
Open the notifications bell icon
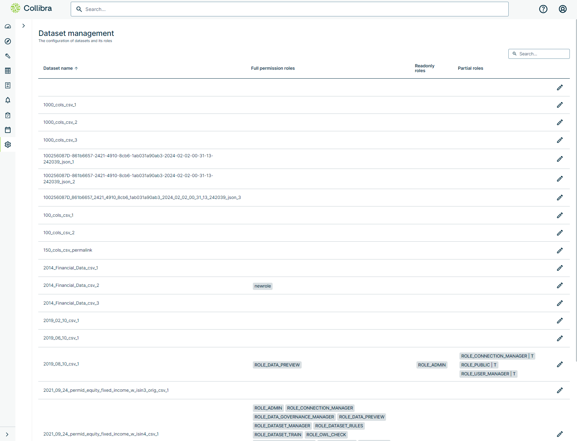click(x=8, y=100)
